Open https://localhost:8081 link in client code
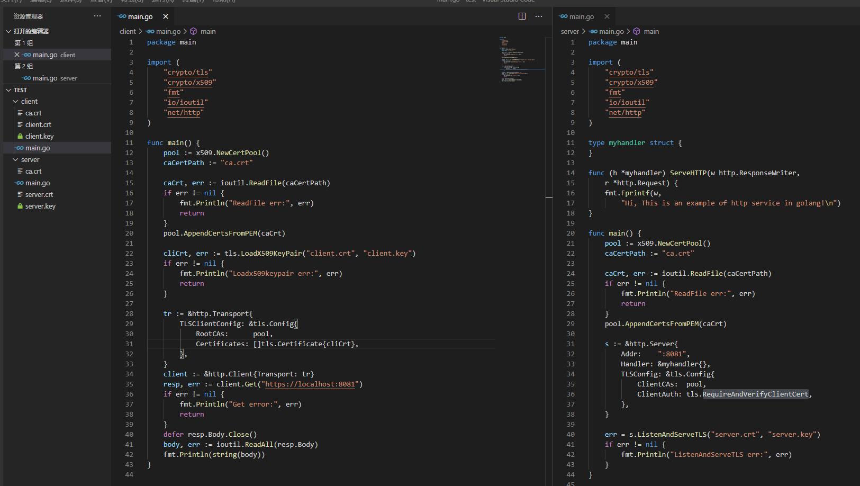Viewport: 860px width, 486px height. coord(310,384)
